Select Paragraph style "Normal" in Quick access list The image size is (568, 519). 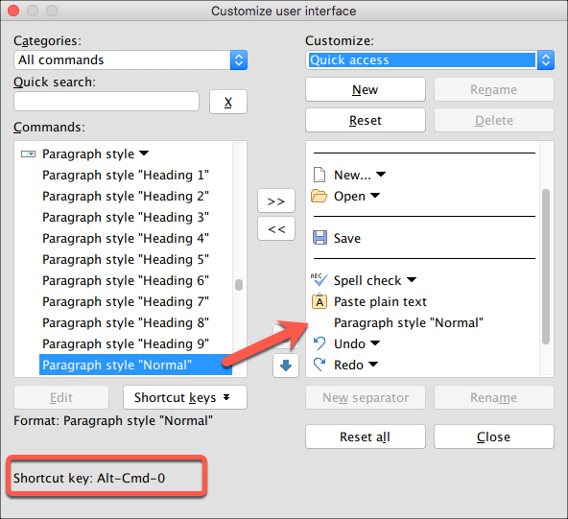point(409,322)
